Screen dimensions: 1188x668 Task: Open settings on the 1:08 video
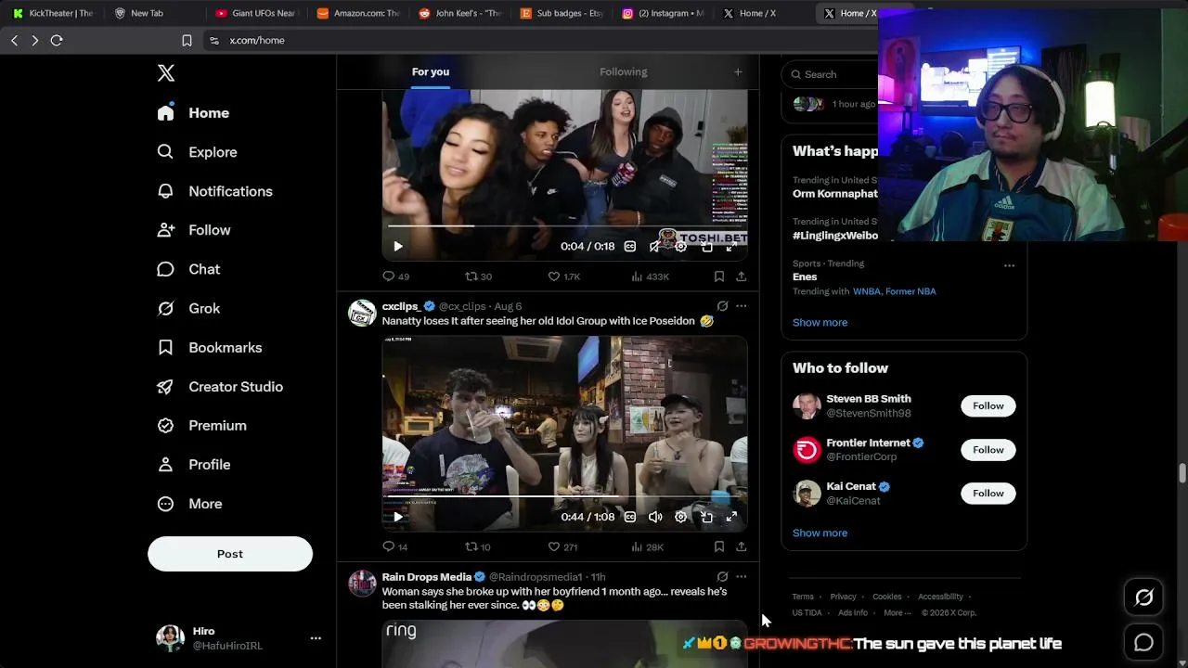point(680,517)
